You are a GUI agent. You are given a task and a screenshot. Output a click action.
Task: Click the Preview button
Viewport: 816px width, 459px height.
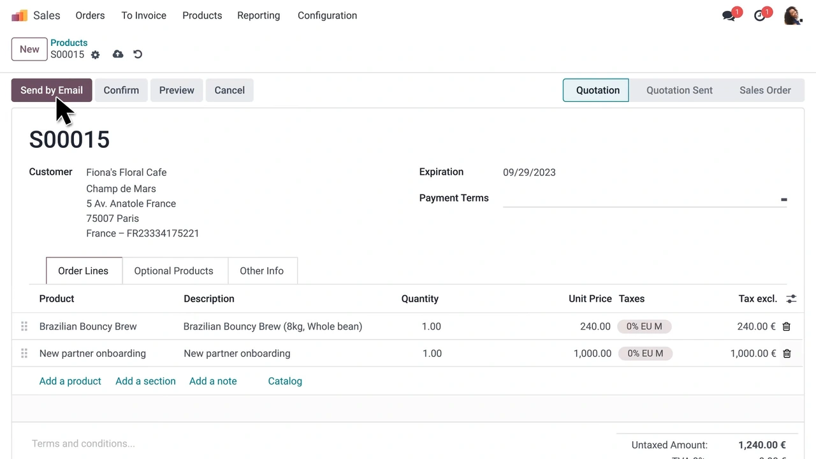[x=177, y=90]
